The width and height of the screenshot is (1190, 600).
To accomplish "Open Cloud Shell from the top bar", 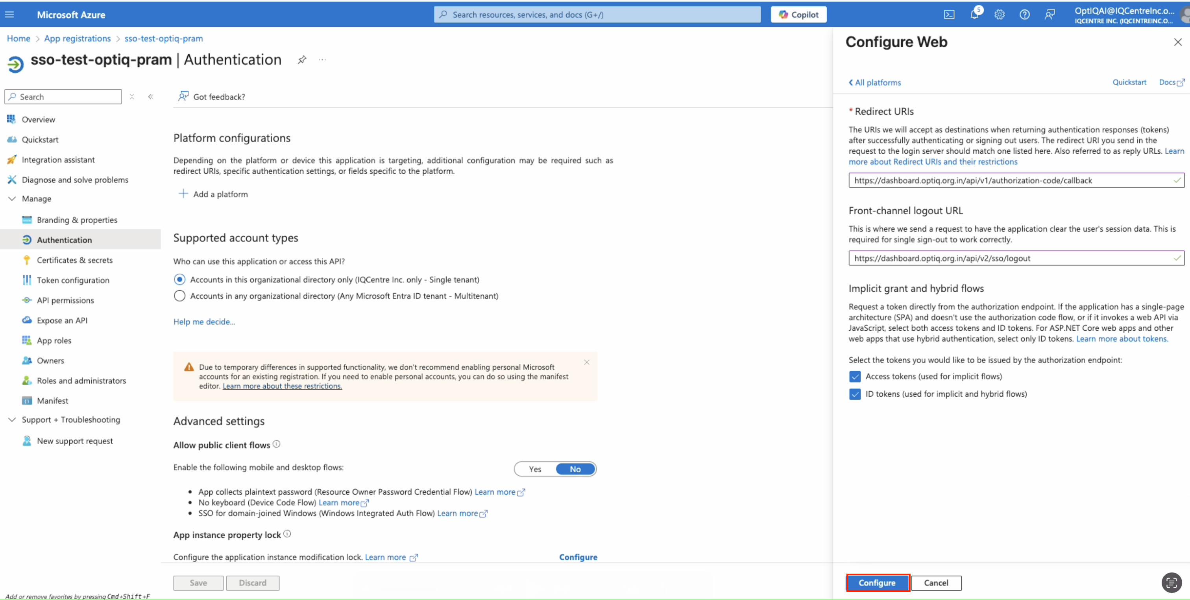I will point(949,15).
